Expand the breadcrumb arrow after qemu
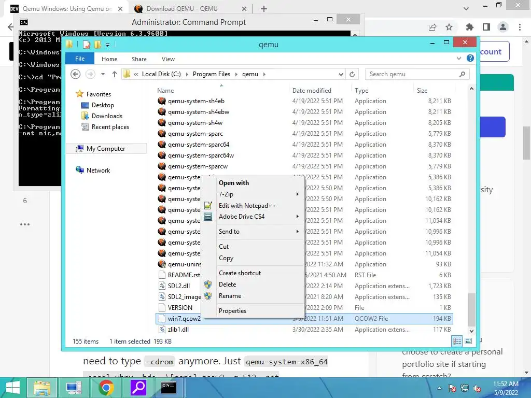 coord(264,74)
